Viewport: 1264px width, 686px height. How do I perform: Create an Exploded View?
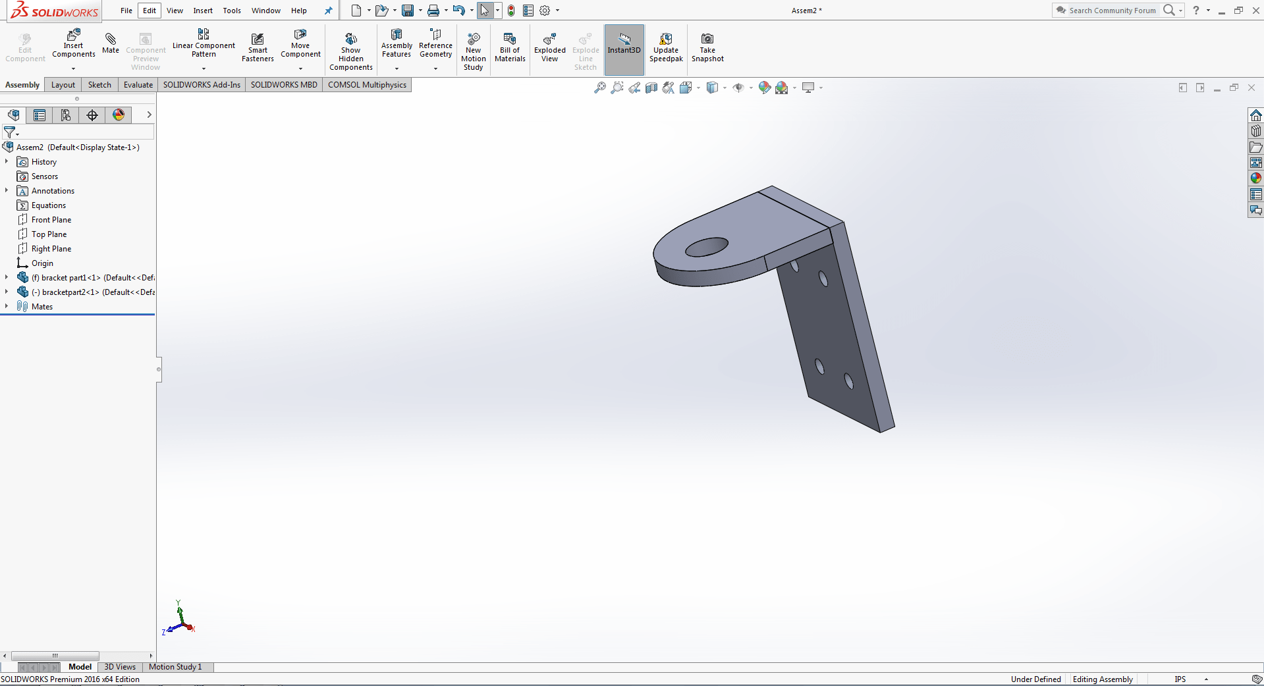pos(550,47)
